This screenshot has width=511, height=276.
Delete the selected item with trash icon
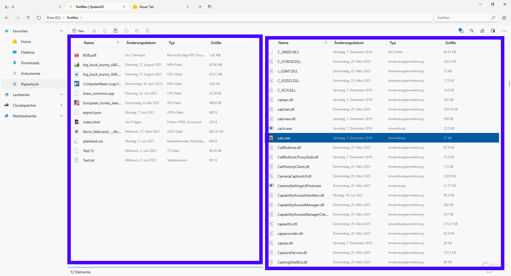(147, 31)
